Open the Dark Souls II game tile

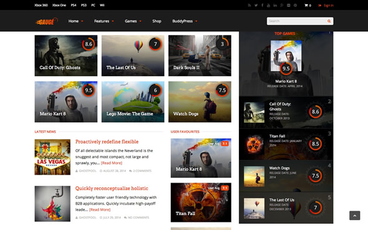[x=200, y=55]
